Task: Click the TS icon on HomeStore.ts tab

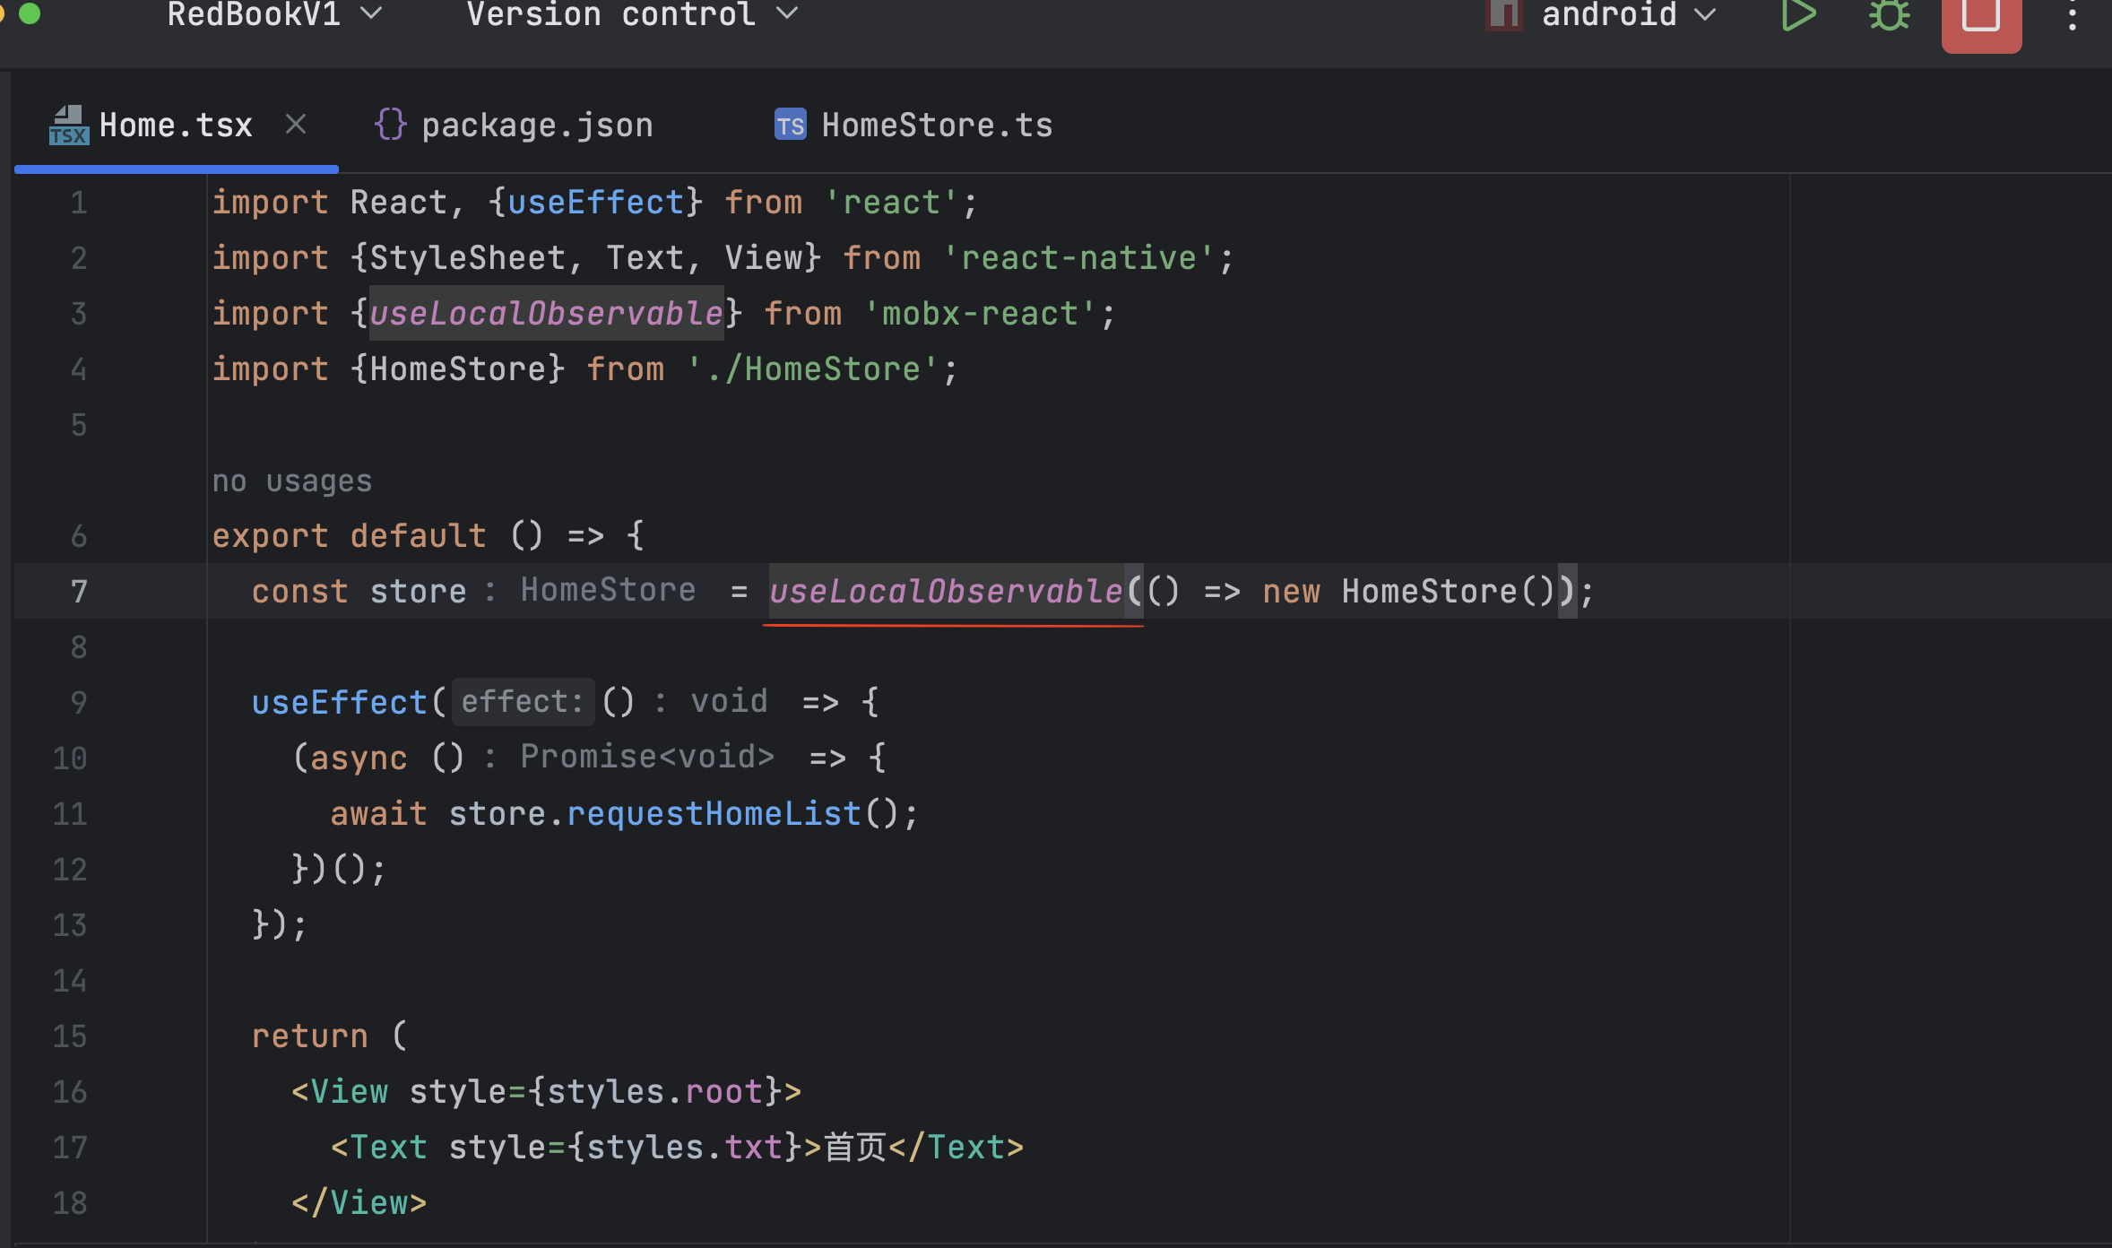Action: (790, 125)
